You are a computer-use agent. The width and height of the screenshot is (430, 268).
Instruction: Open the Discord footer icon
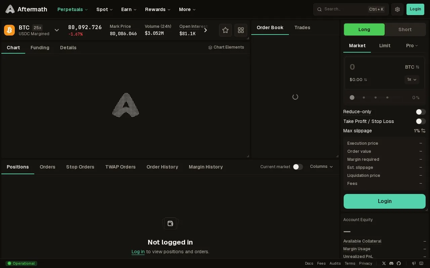coord(391,263)
